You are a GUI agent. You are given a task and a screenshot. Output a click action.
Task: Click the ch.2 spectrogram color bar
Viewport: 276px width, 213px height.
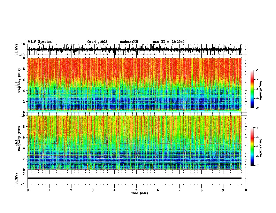[252, 147]
